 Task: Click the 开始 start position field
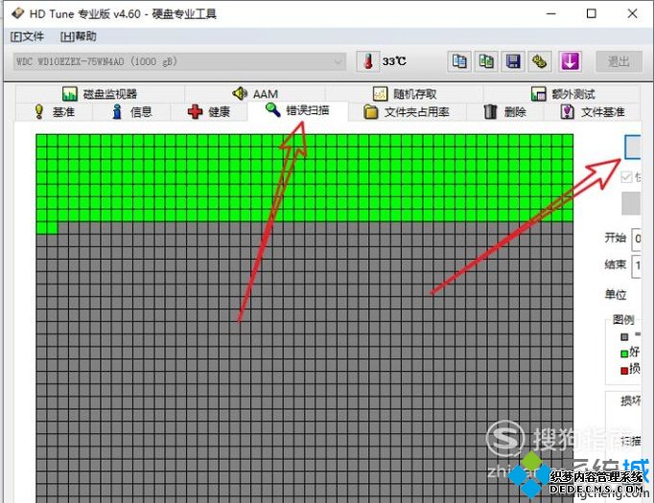tap(637, 240)
